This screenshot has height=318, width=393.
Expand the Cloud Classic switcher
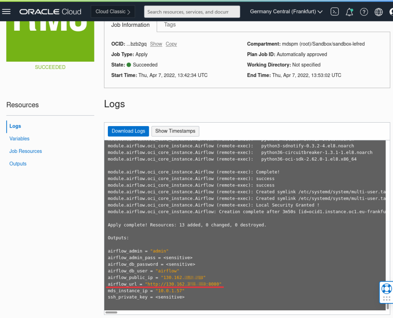[112, 11]
